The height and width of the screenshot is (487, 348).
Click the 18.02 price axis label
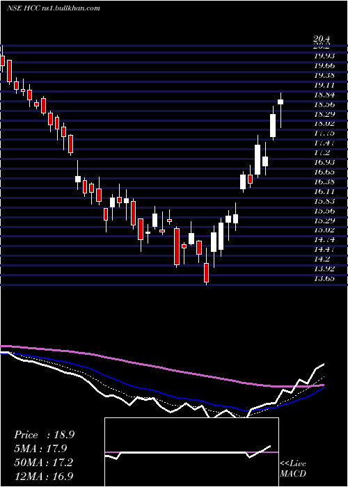click(x=324, y=124)
